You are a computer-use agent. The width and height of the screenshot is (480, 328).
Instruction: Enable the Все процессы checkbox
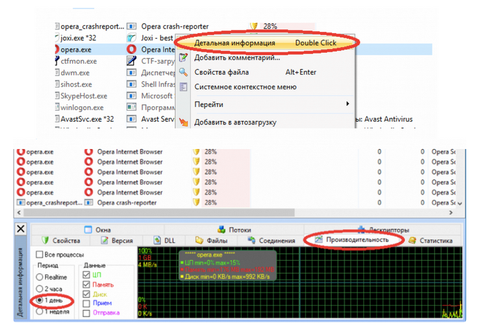point(39,254)
